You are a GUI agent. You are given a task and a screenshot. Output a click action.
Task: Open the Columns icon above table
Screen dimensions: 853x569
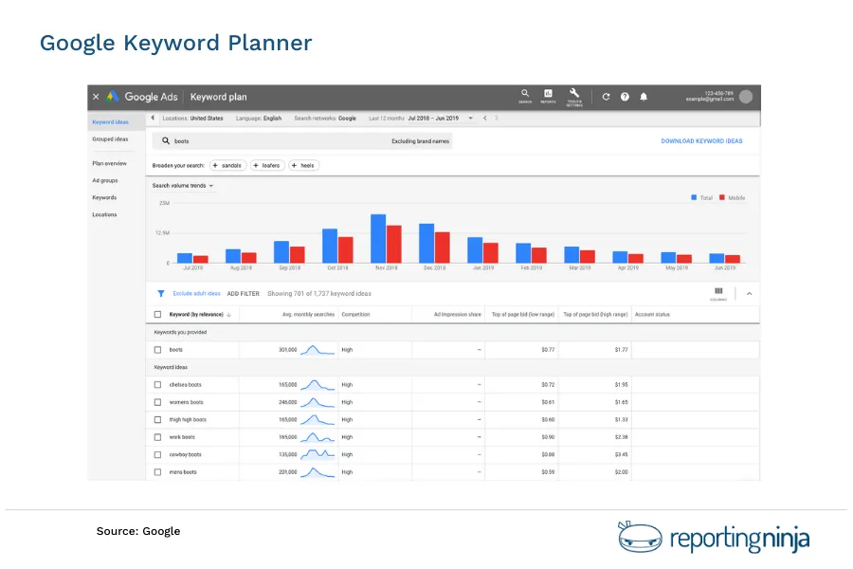718,294
